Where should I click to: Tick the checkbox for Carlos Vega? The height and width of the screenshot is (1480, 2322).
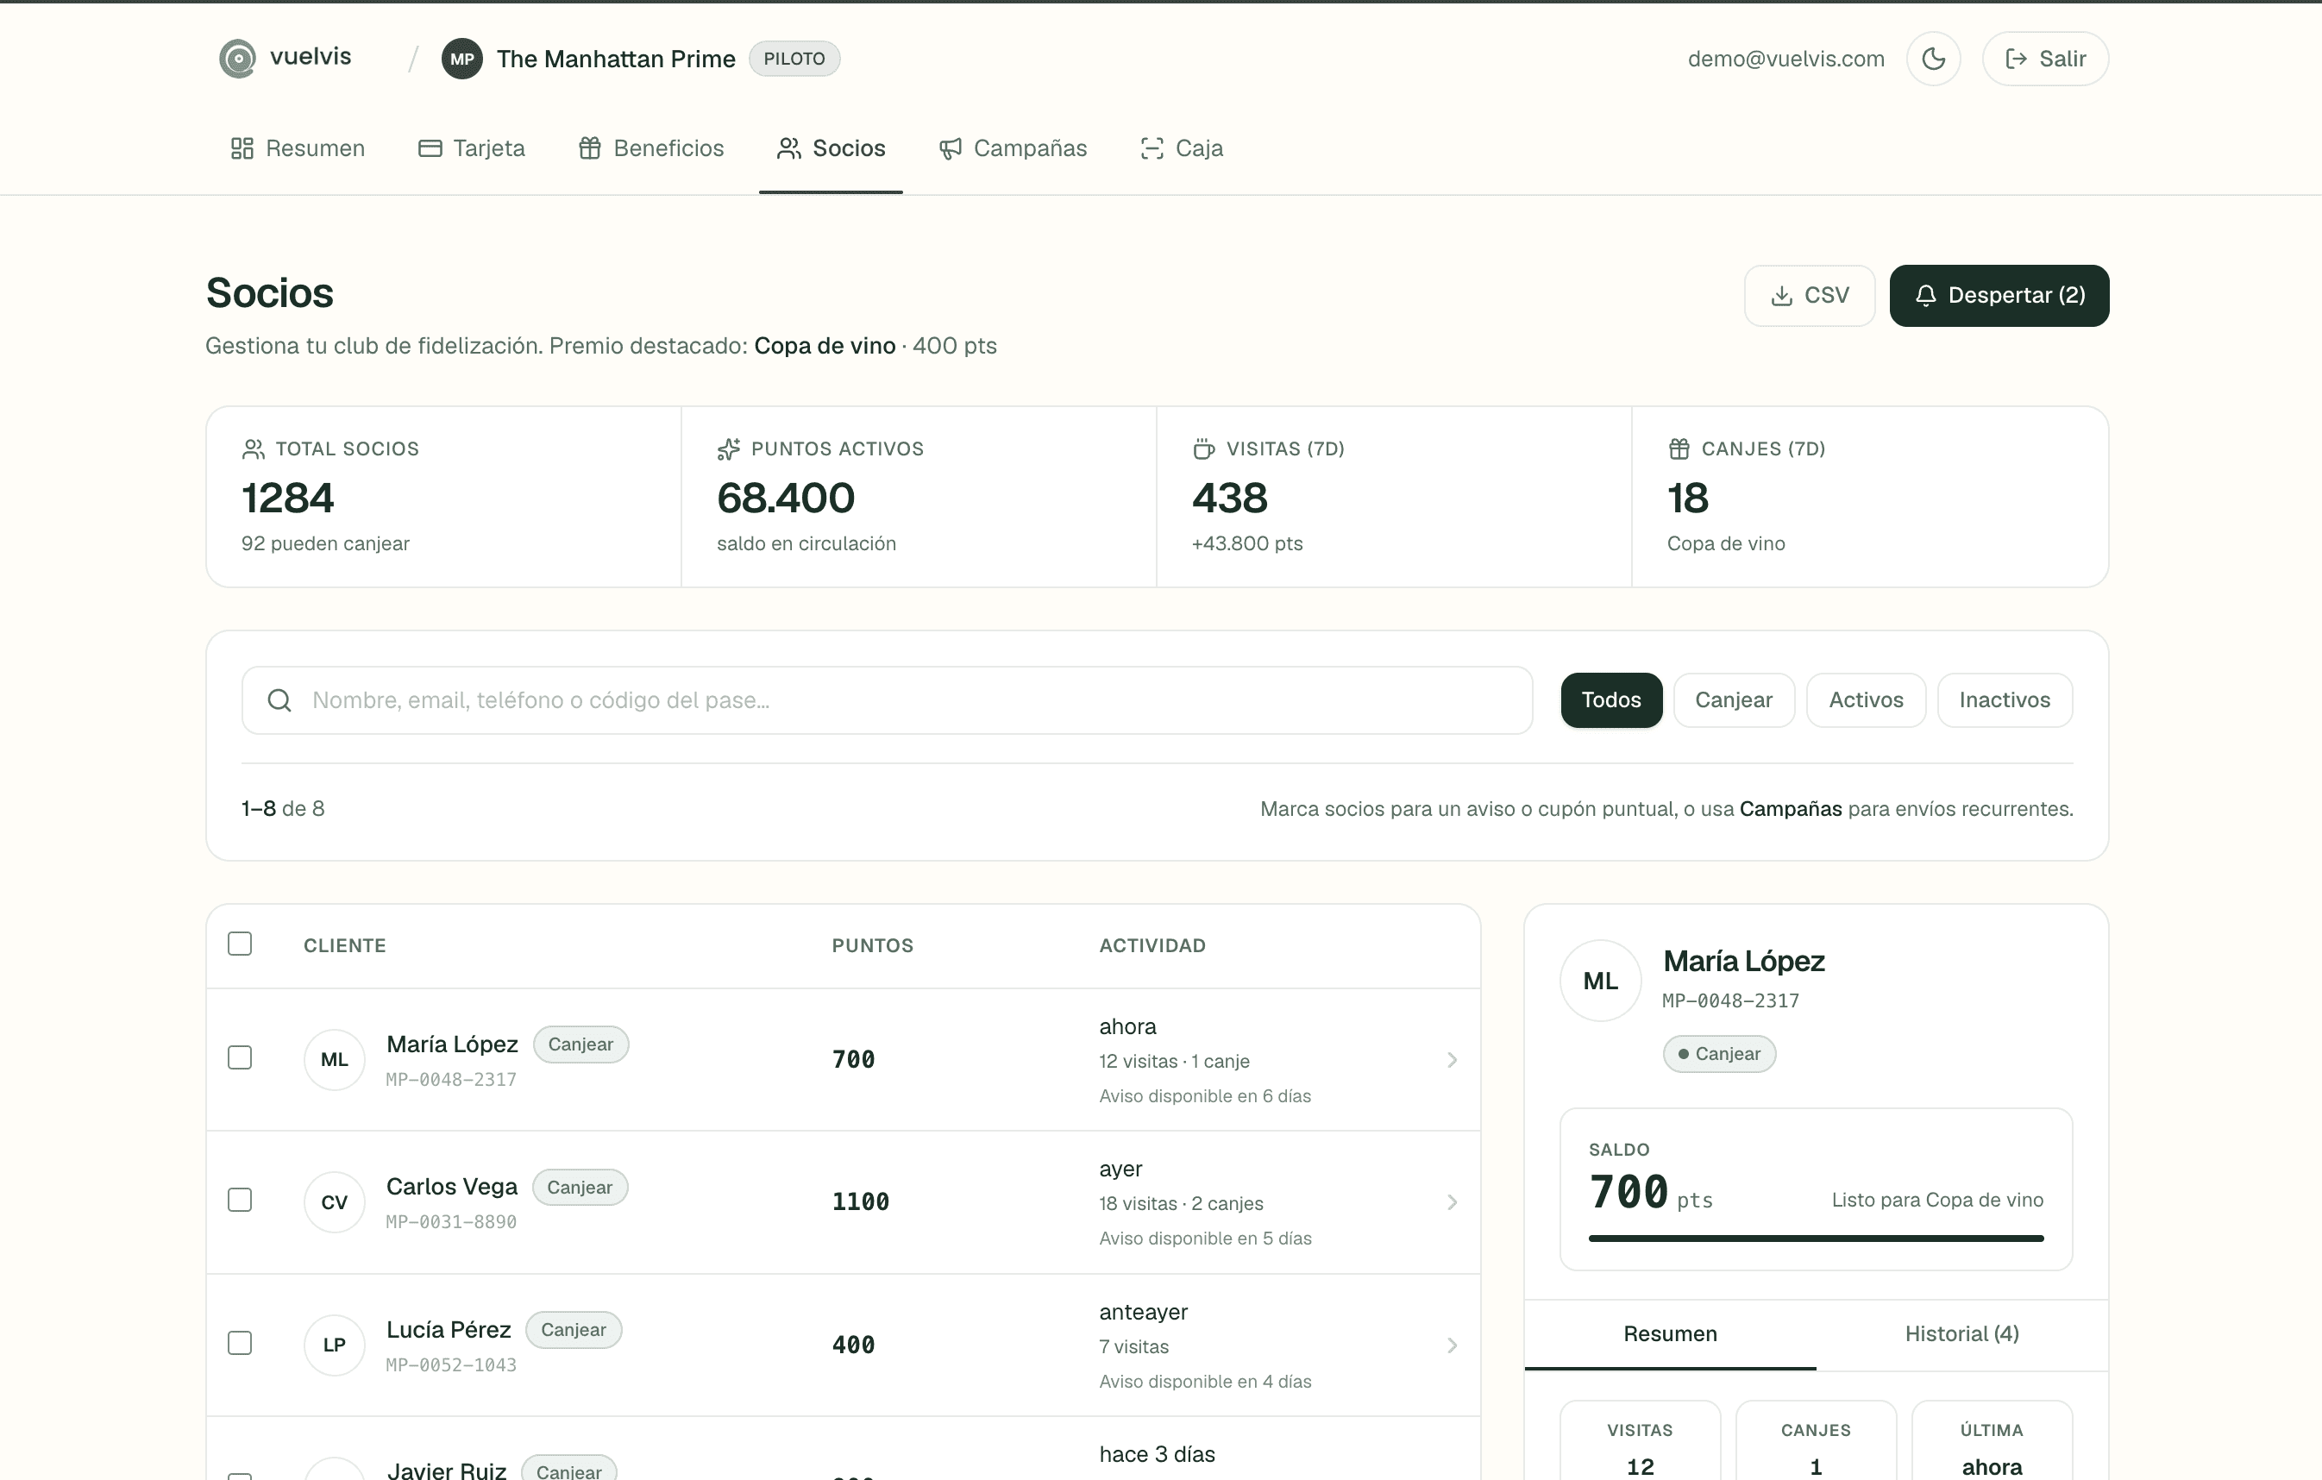point(240,1201)
